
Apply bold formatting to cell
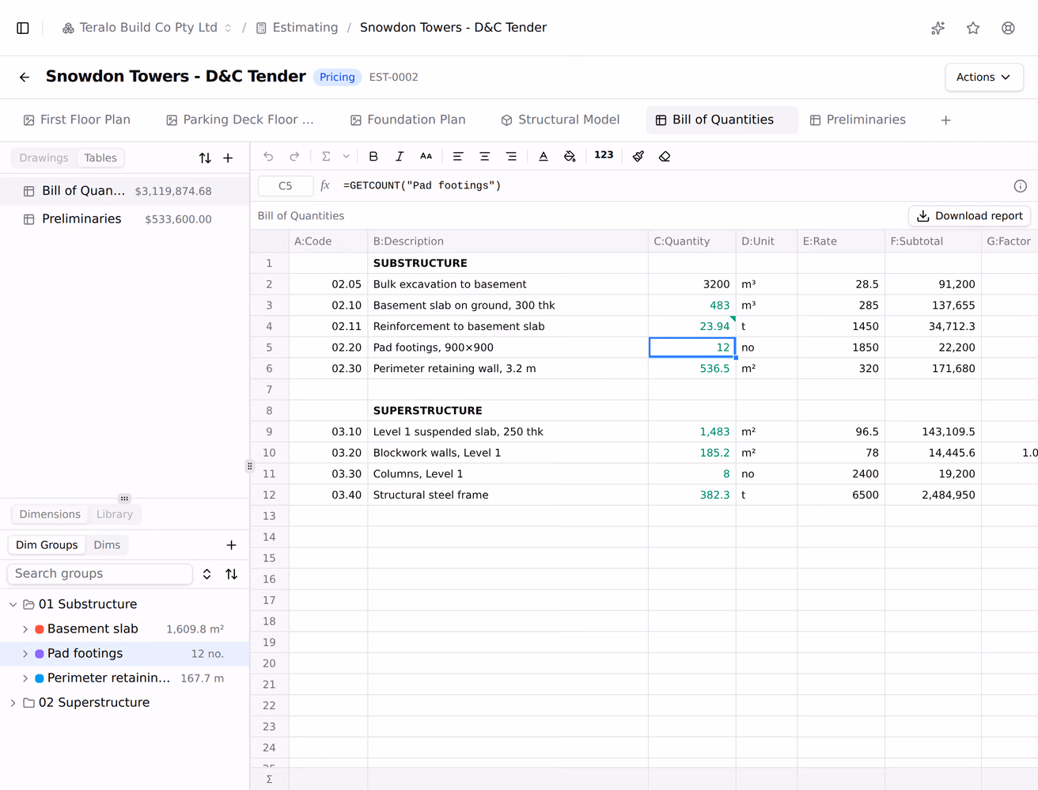point(373,156)
